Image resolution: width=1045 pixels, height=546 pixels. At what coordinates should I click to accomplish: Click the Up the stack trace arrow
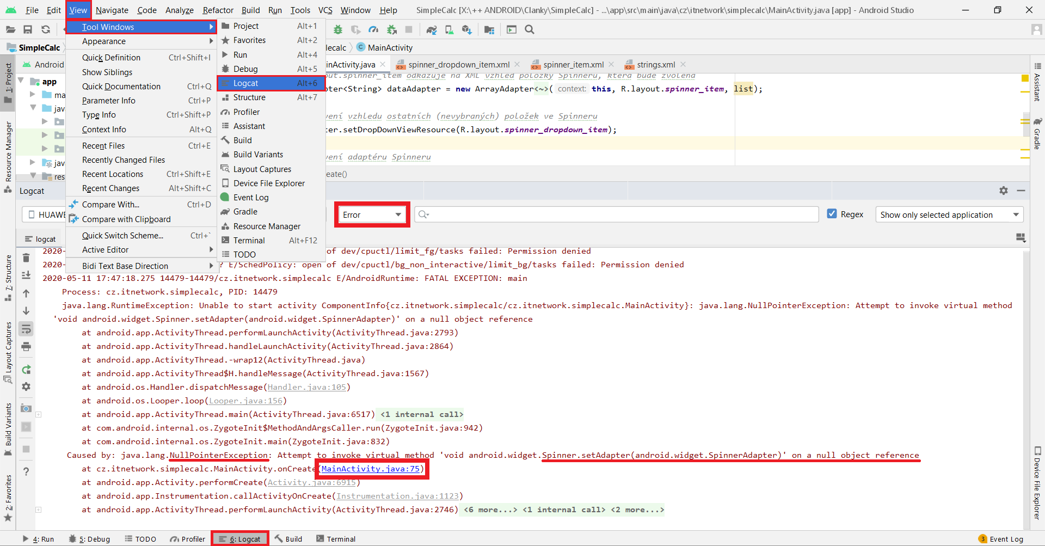pyautogui.click(x=26, y=293)
